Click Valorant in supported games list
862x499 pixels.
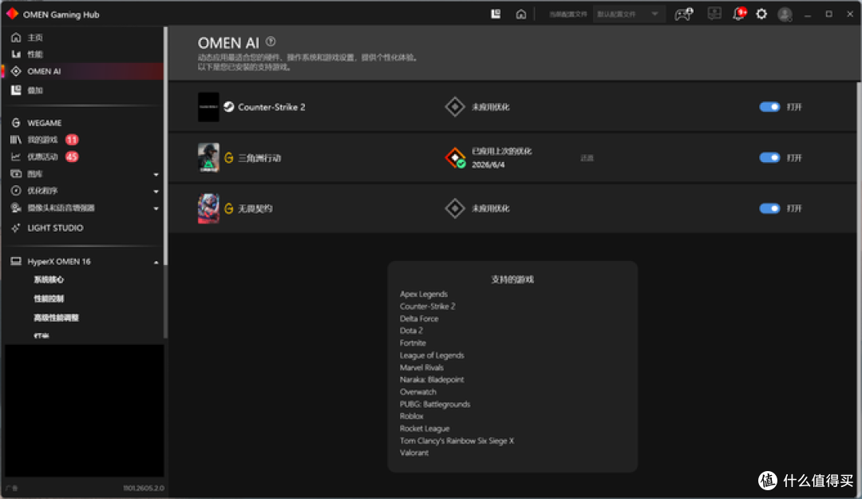click(x=414, y=453)
